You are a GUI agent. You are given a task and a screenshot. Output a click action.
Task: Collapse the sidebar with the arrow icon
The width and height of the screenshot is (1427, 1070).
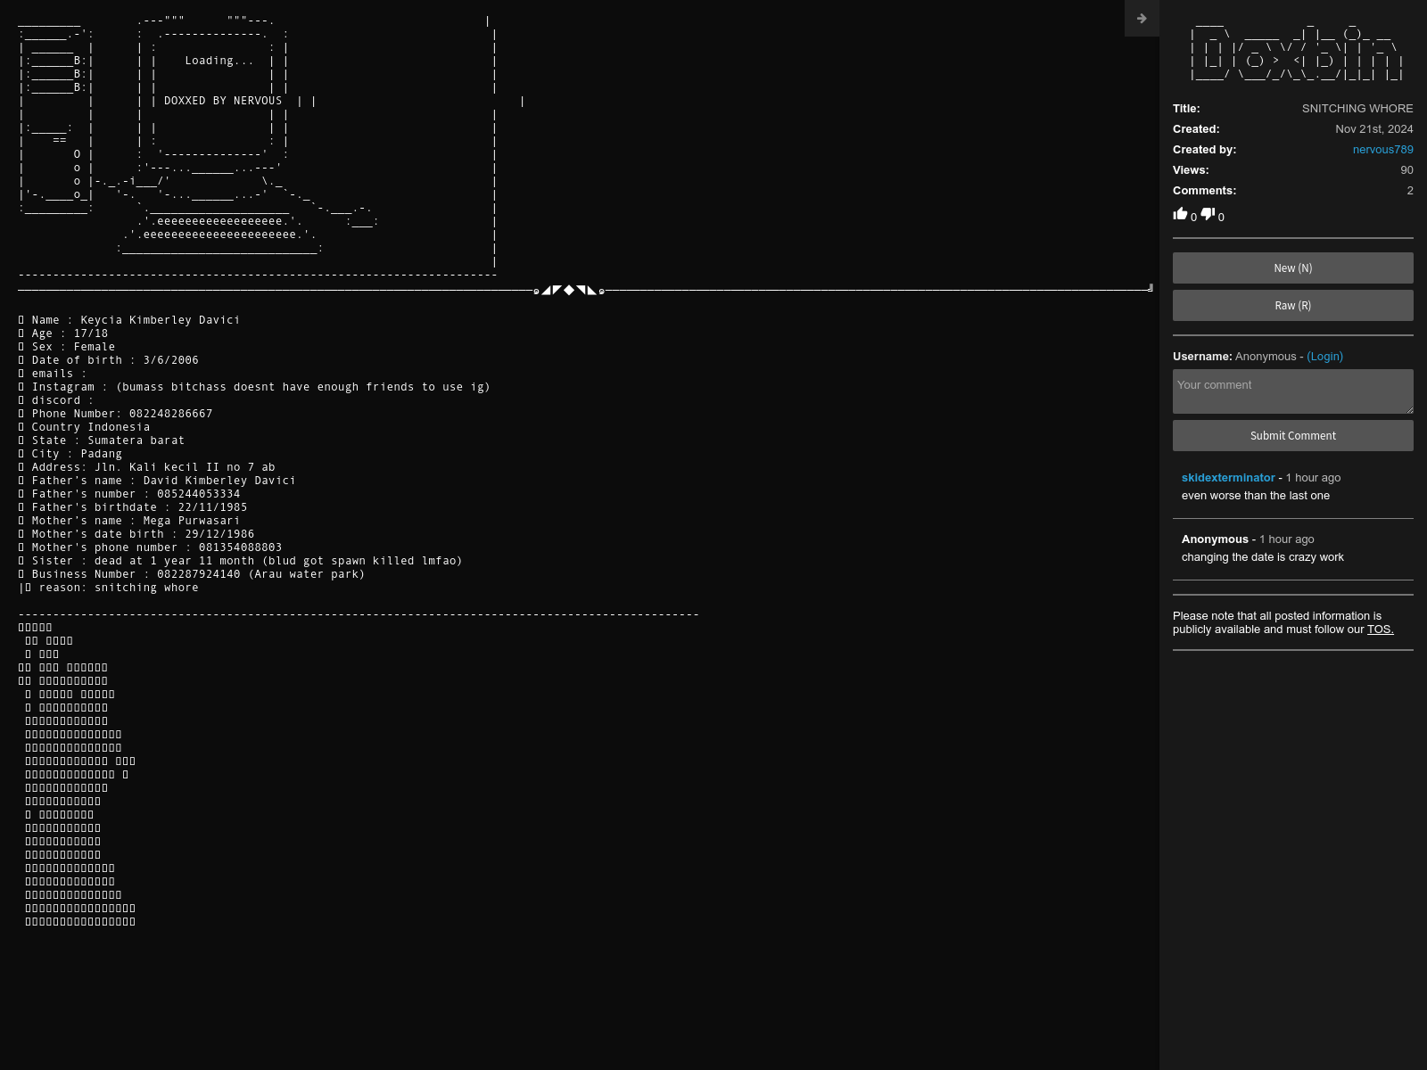pyautogui.click(x=1142, y=18)
